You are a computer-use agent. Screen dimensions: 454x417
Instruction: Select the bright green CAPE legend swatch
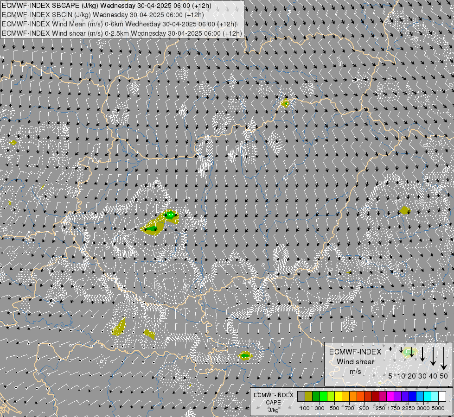click(x=324, y=396)
